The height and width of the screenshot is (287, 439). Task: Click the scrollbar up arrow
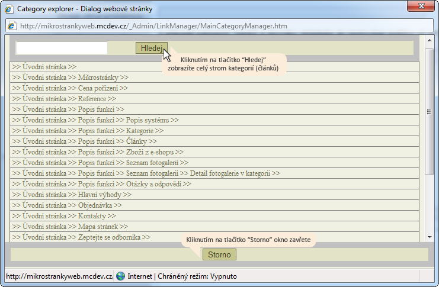coord(429,41)
